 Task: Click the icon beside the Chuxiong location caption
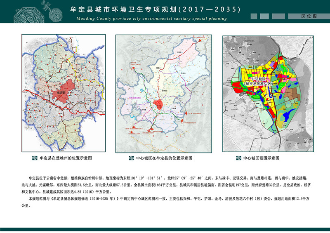point(35,158)
